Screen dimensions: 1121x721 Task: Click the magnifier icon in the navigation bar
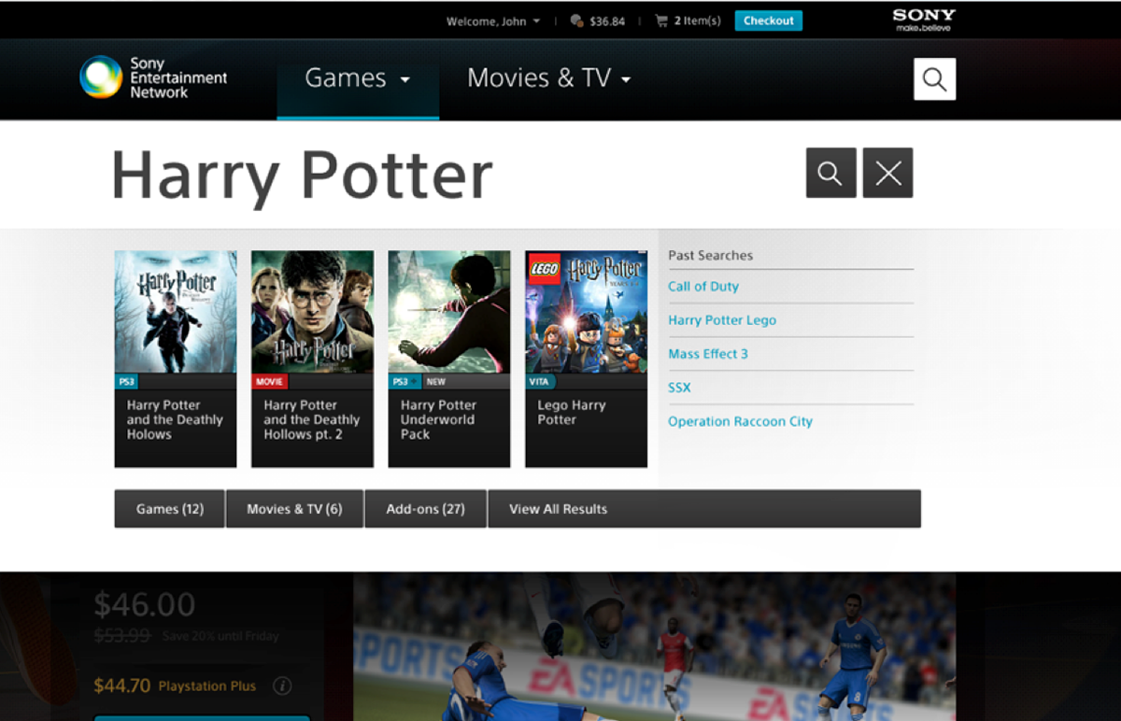click(935, 79)
